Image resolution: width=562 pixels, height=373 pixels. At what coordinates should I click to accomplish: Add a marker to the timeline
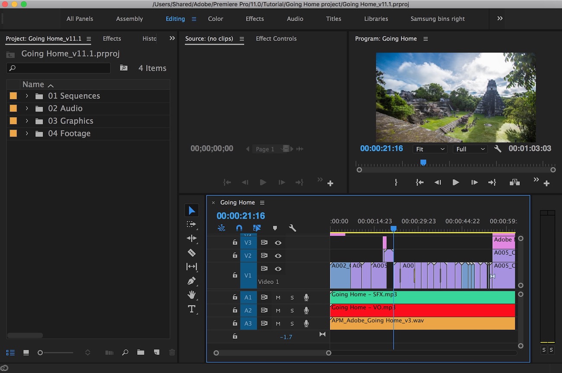pos(275,228)
